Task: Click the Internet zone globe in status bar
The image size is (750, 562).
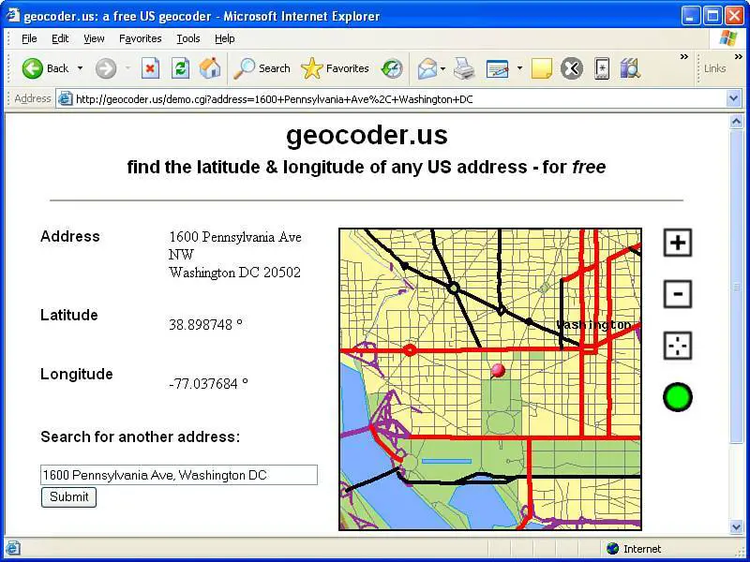Action: (x=612, y=549)
